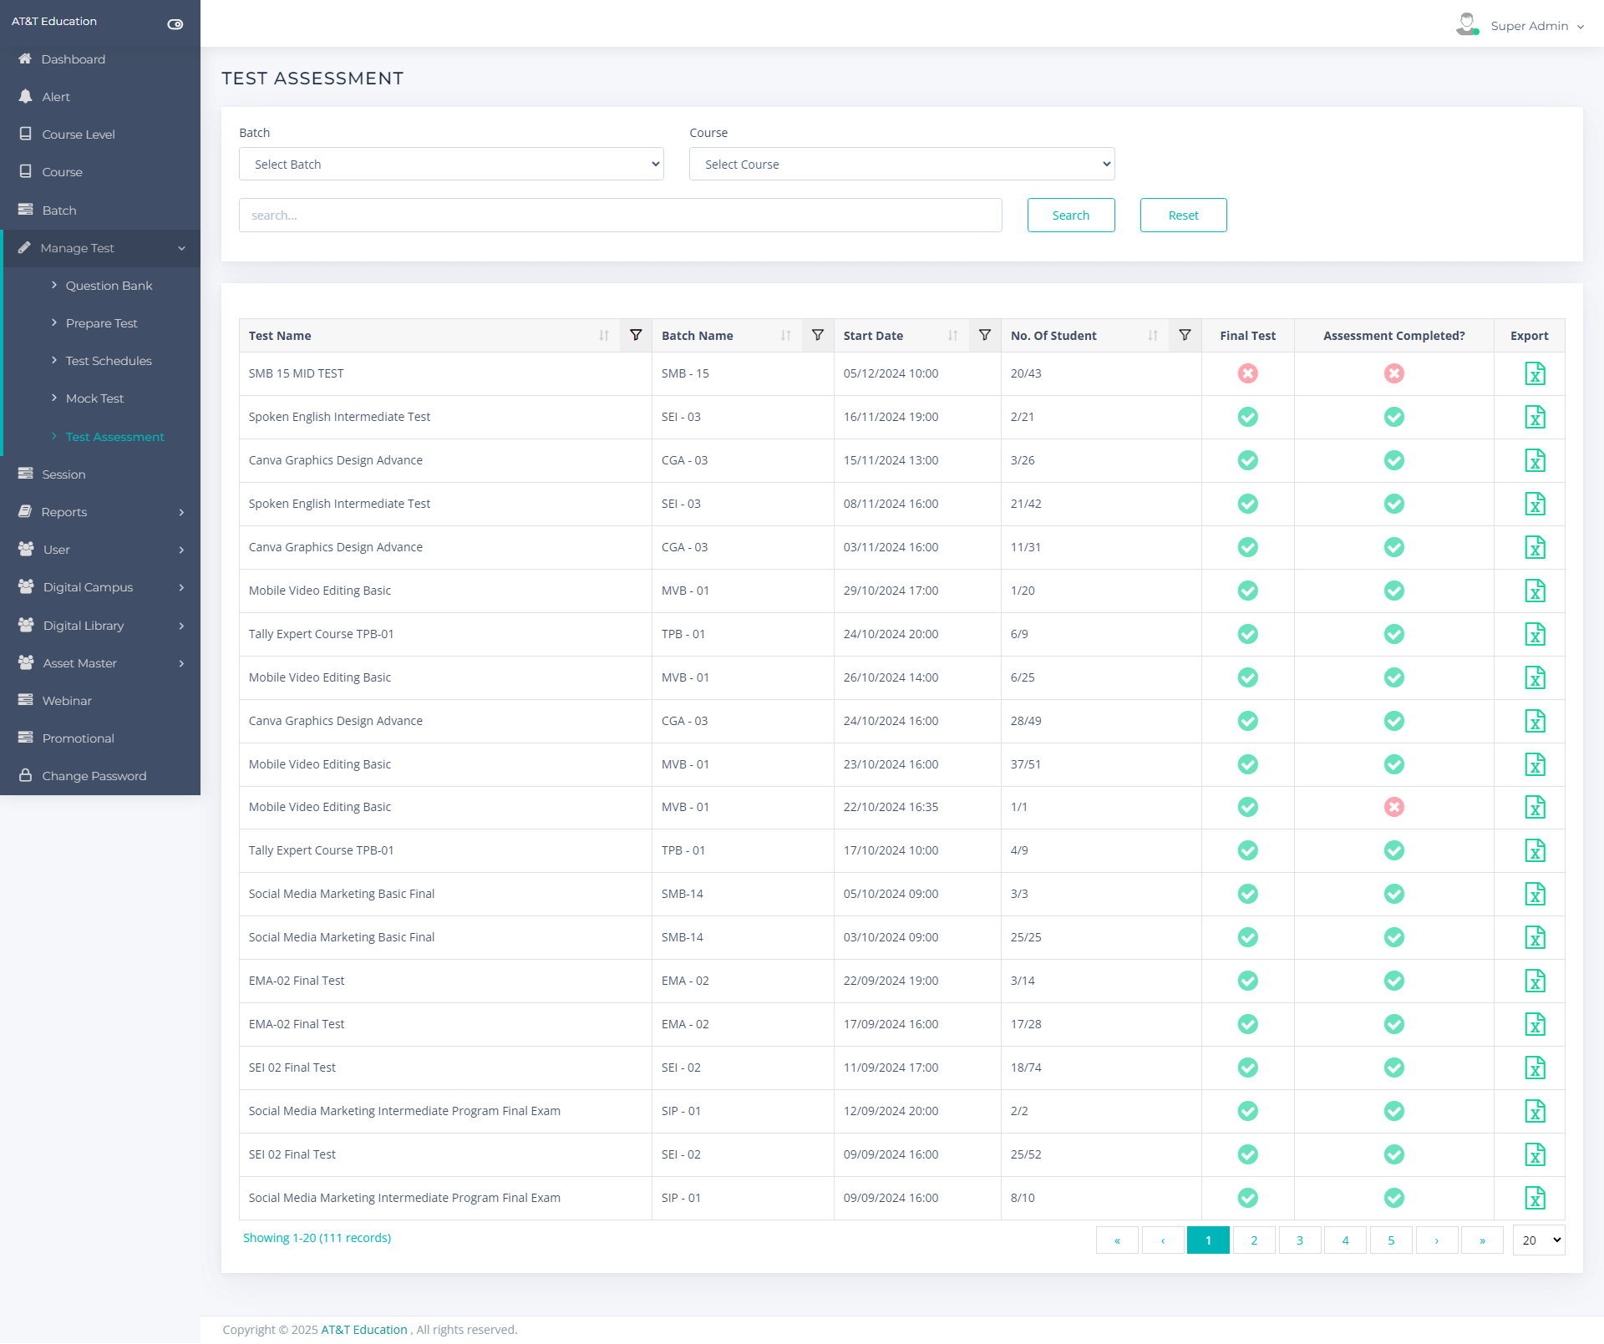Export SMB 15 MID TEST to Excel

pos(1535,373)
